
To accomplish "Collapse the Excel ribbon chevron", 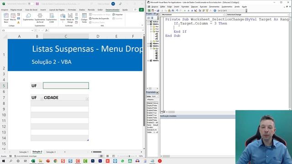I will pyautogui.click(x=142, y=25).
